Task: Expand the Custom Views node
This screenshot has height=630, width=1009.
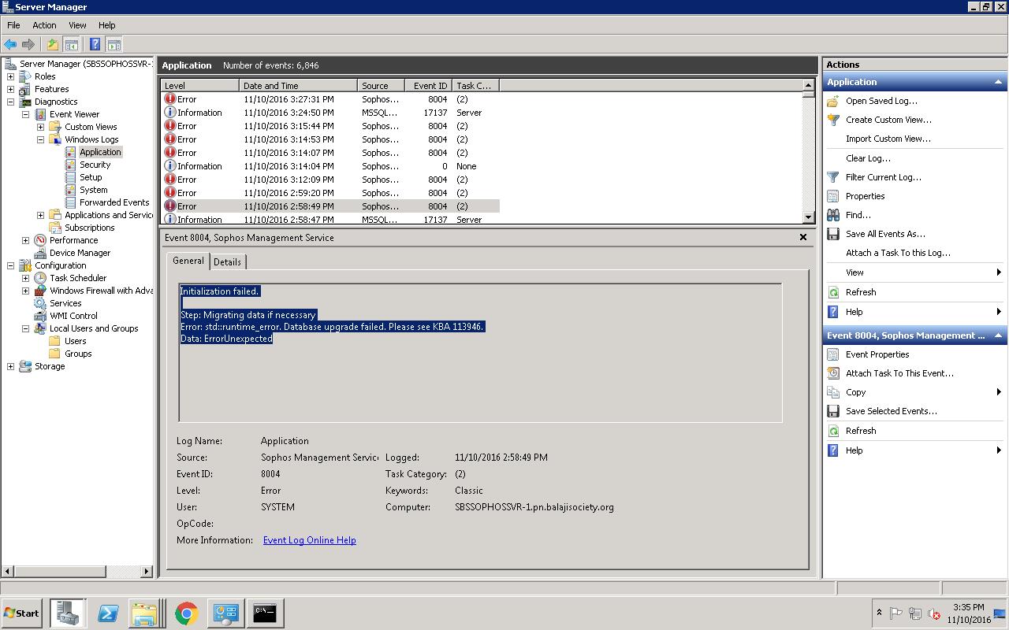Action: tap(40, 127)
